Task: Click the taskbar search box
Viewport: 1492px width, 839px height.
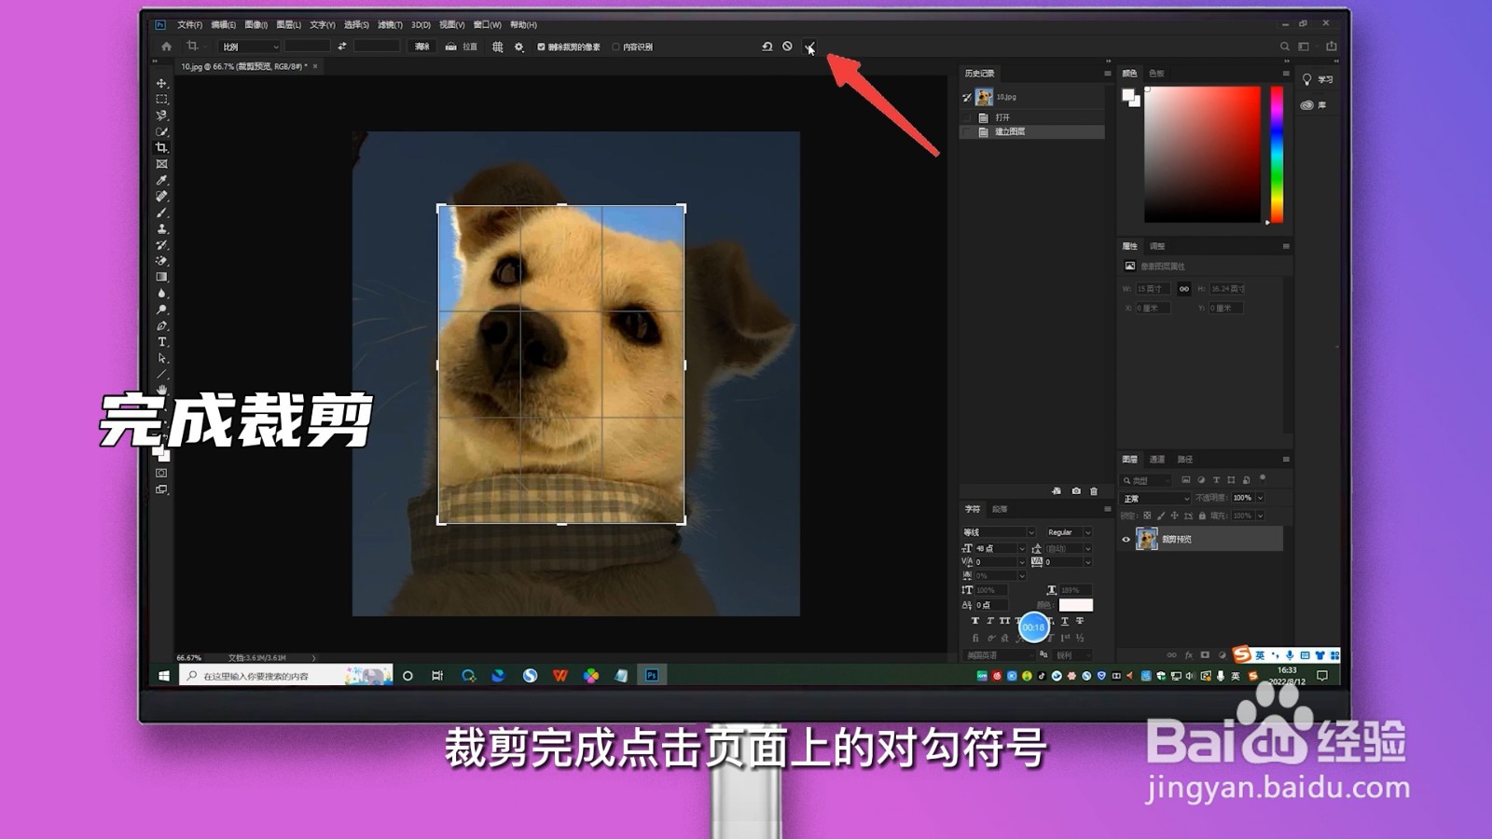Action: 286,676
